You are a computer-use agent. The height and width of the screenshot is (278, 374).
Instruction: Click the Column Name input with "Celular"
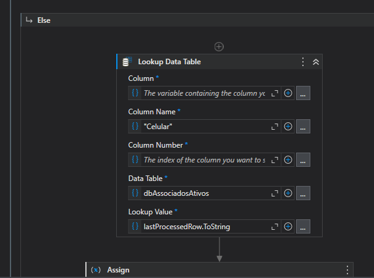pyautogui.click(x=204, y=127)
